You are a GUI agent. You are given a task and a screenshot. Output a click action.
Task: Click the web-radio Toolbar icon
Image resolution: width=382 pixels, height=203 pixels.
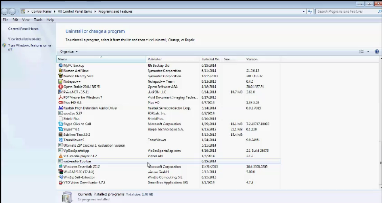(x=61, y=161)
